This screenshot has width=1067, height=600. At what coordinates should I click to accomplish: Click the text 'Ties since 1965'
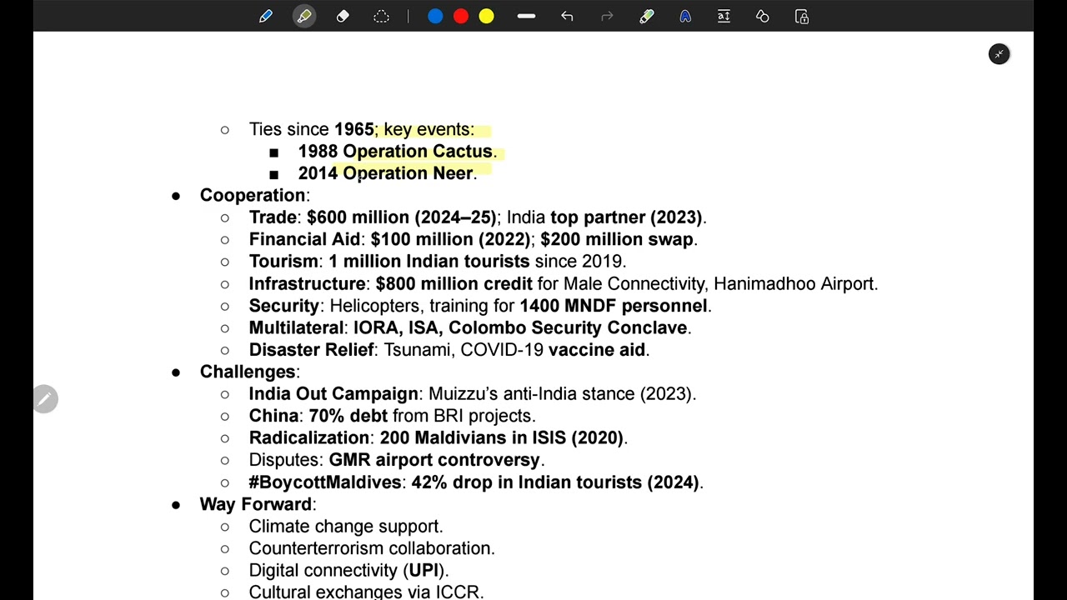(312, 129)
